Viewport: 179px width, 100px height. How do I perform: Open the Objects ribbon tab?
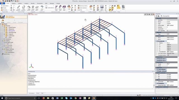[x=14, y=3]
